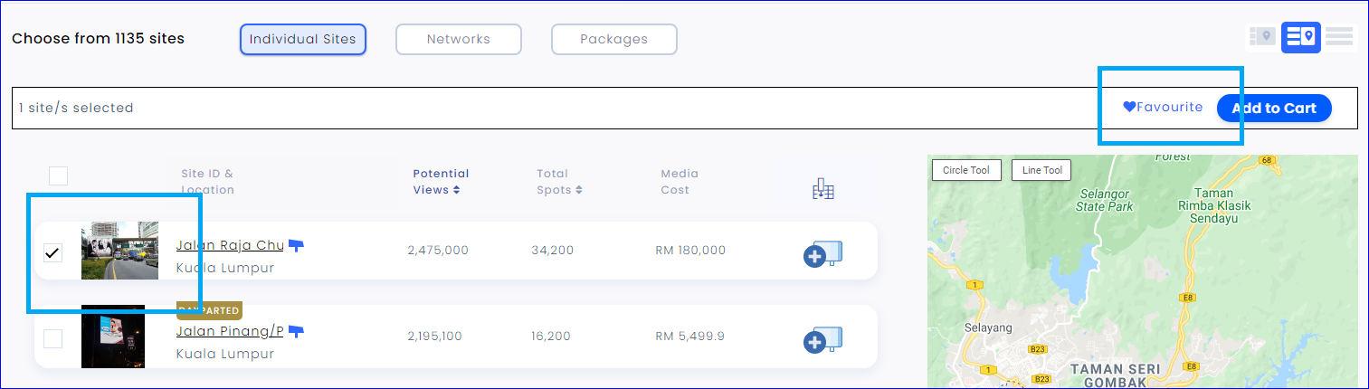Switch to the Packages tab

(x=614, y=39)
